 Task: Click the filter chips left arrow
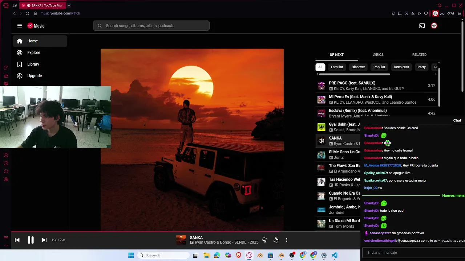[x=318, y=74]
